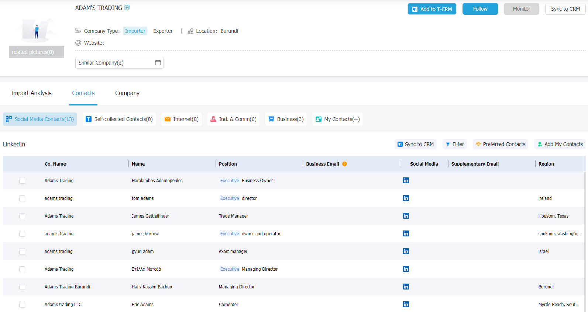Image resolution: width=588 pixels, height=312 pixels.
Task: Select Internet(0) contacts tab
Action: pos(182,119)
